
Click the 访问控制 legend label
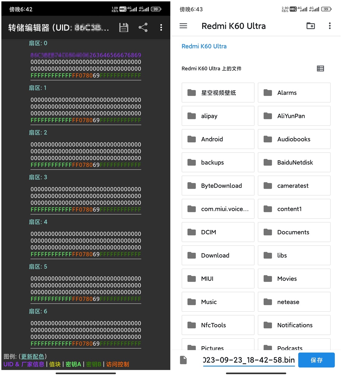click(118, 364)
